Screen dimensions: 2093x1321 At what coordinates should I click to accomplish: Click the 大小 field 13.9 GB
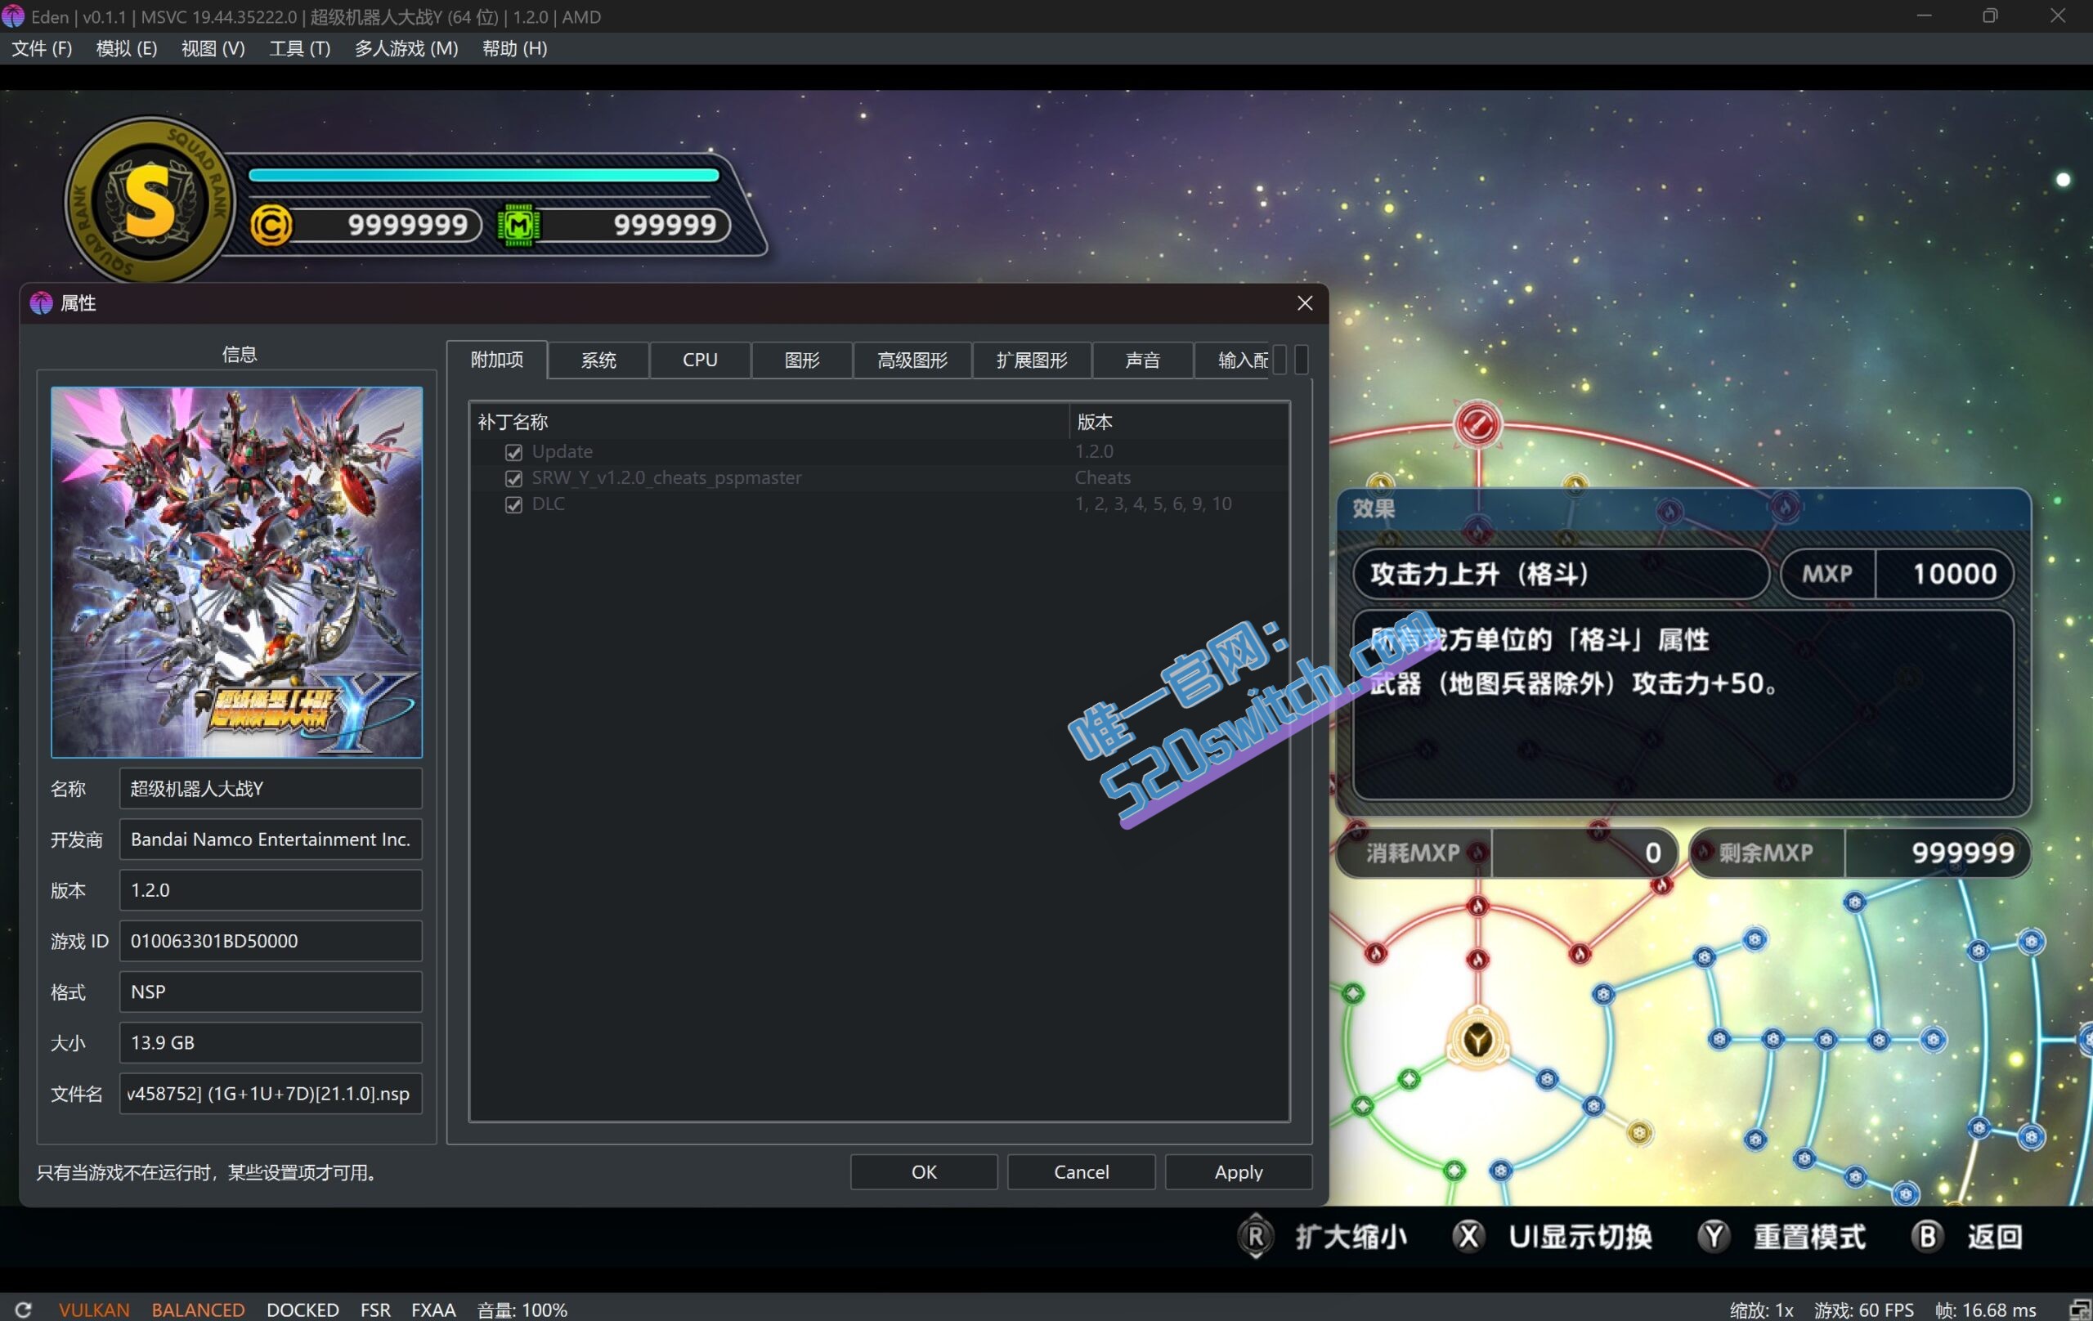click(x=271, y=1043)
